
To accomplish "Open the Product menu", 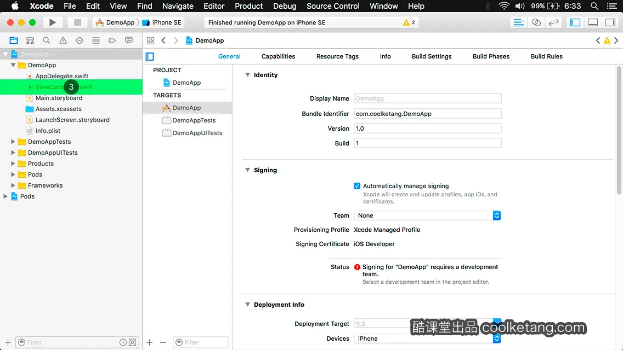I will [x=249, y=6].
